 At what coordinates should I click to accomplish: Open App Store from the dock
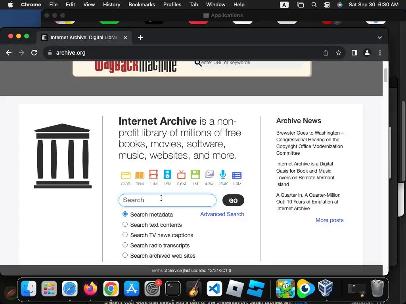coord(132,288)
